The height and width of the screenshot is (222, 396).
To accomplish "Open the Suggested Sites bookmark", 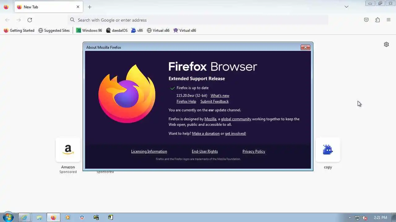I will 54,30.
